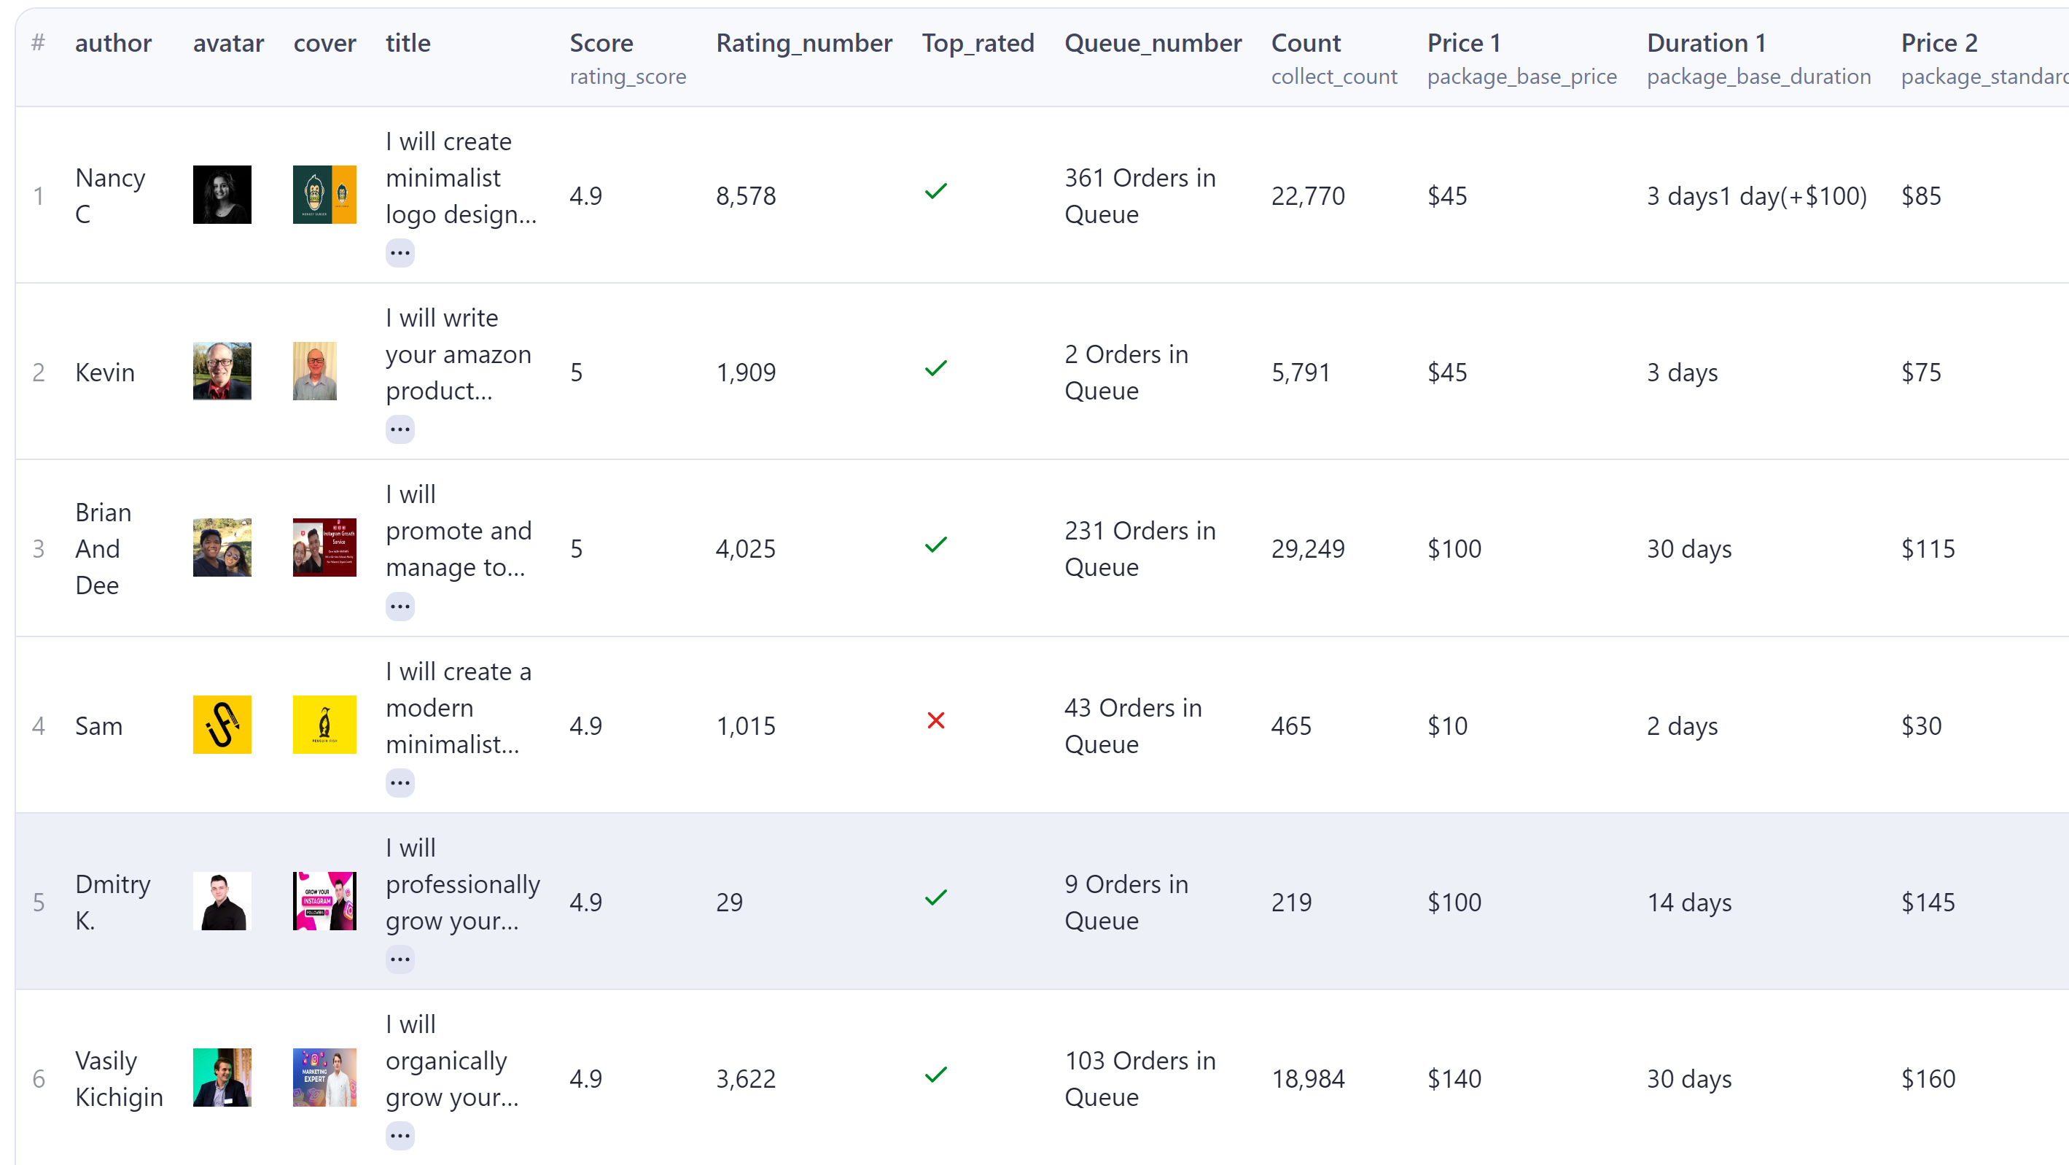Open the Monkey Serise logo cover for row 1
2069x1165 pixels.
click(x=324, y=195)
